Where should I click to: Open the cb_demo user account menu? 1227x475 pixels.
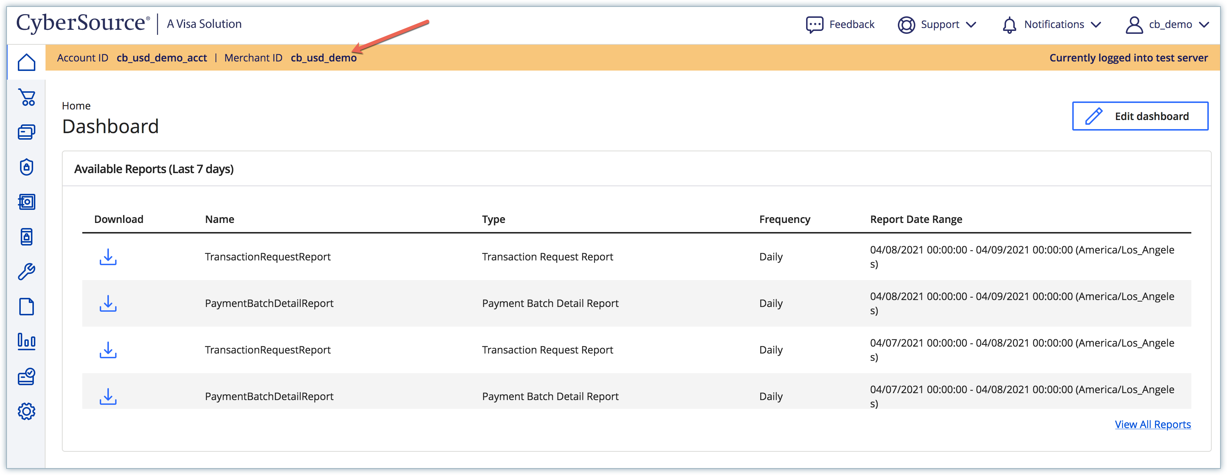point(1167,24)
